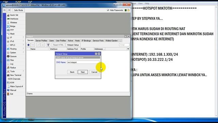Toggle Safe Mode button
Image resolution: width=218 pixels, height=123 pixels.
pos(18,10)
